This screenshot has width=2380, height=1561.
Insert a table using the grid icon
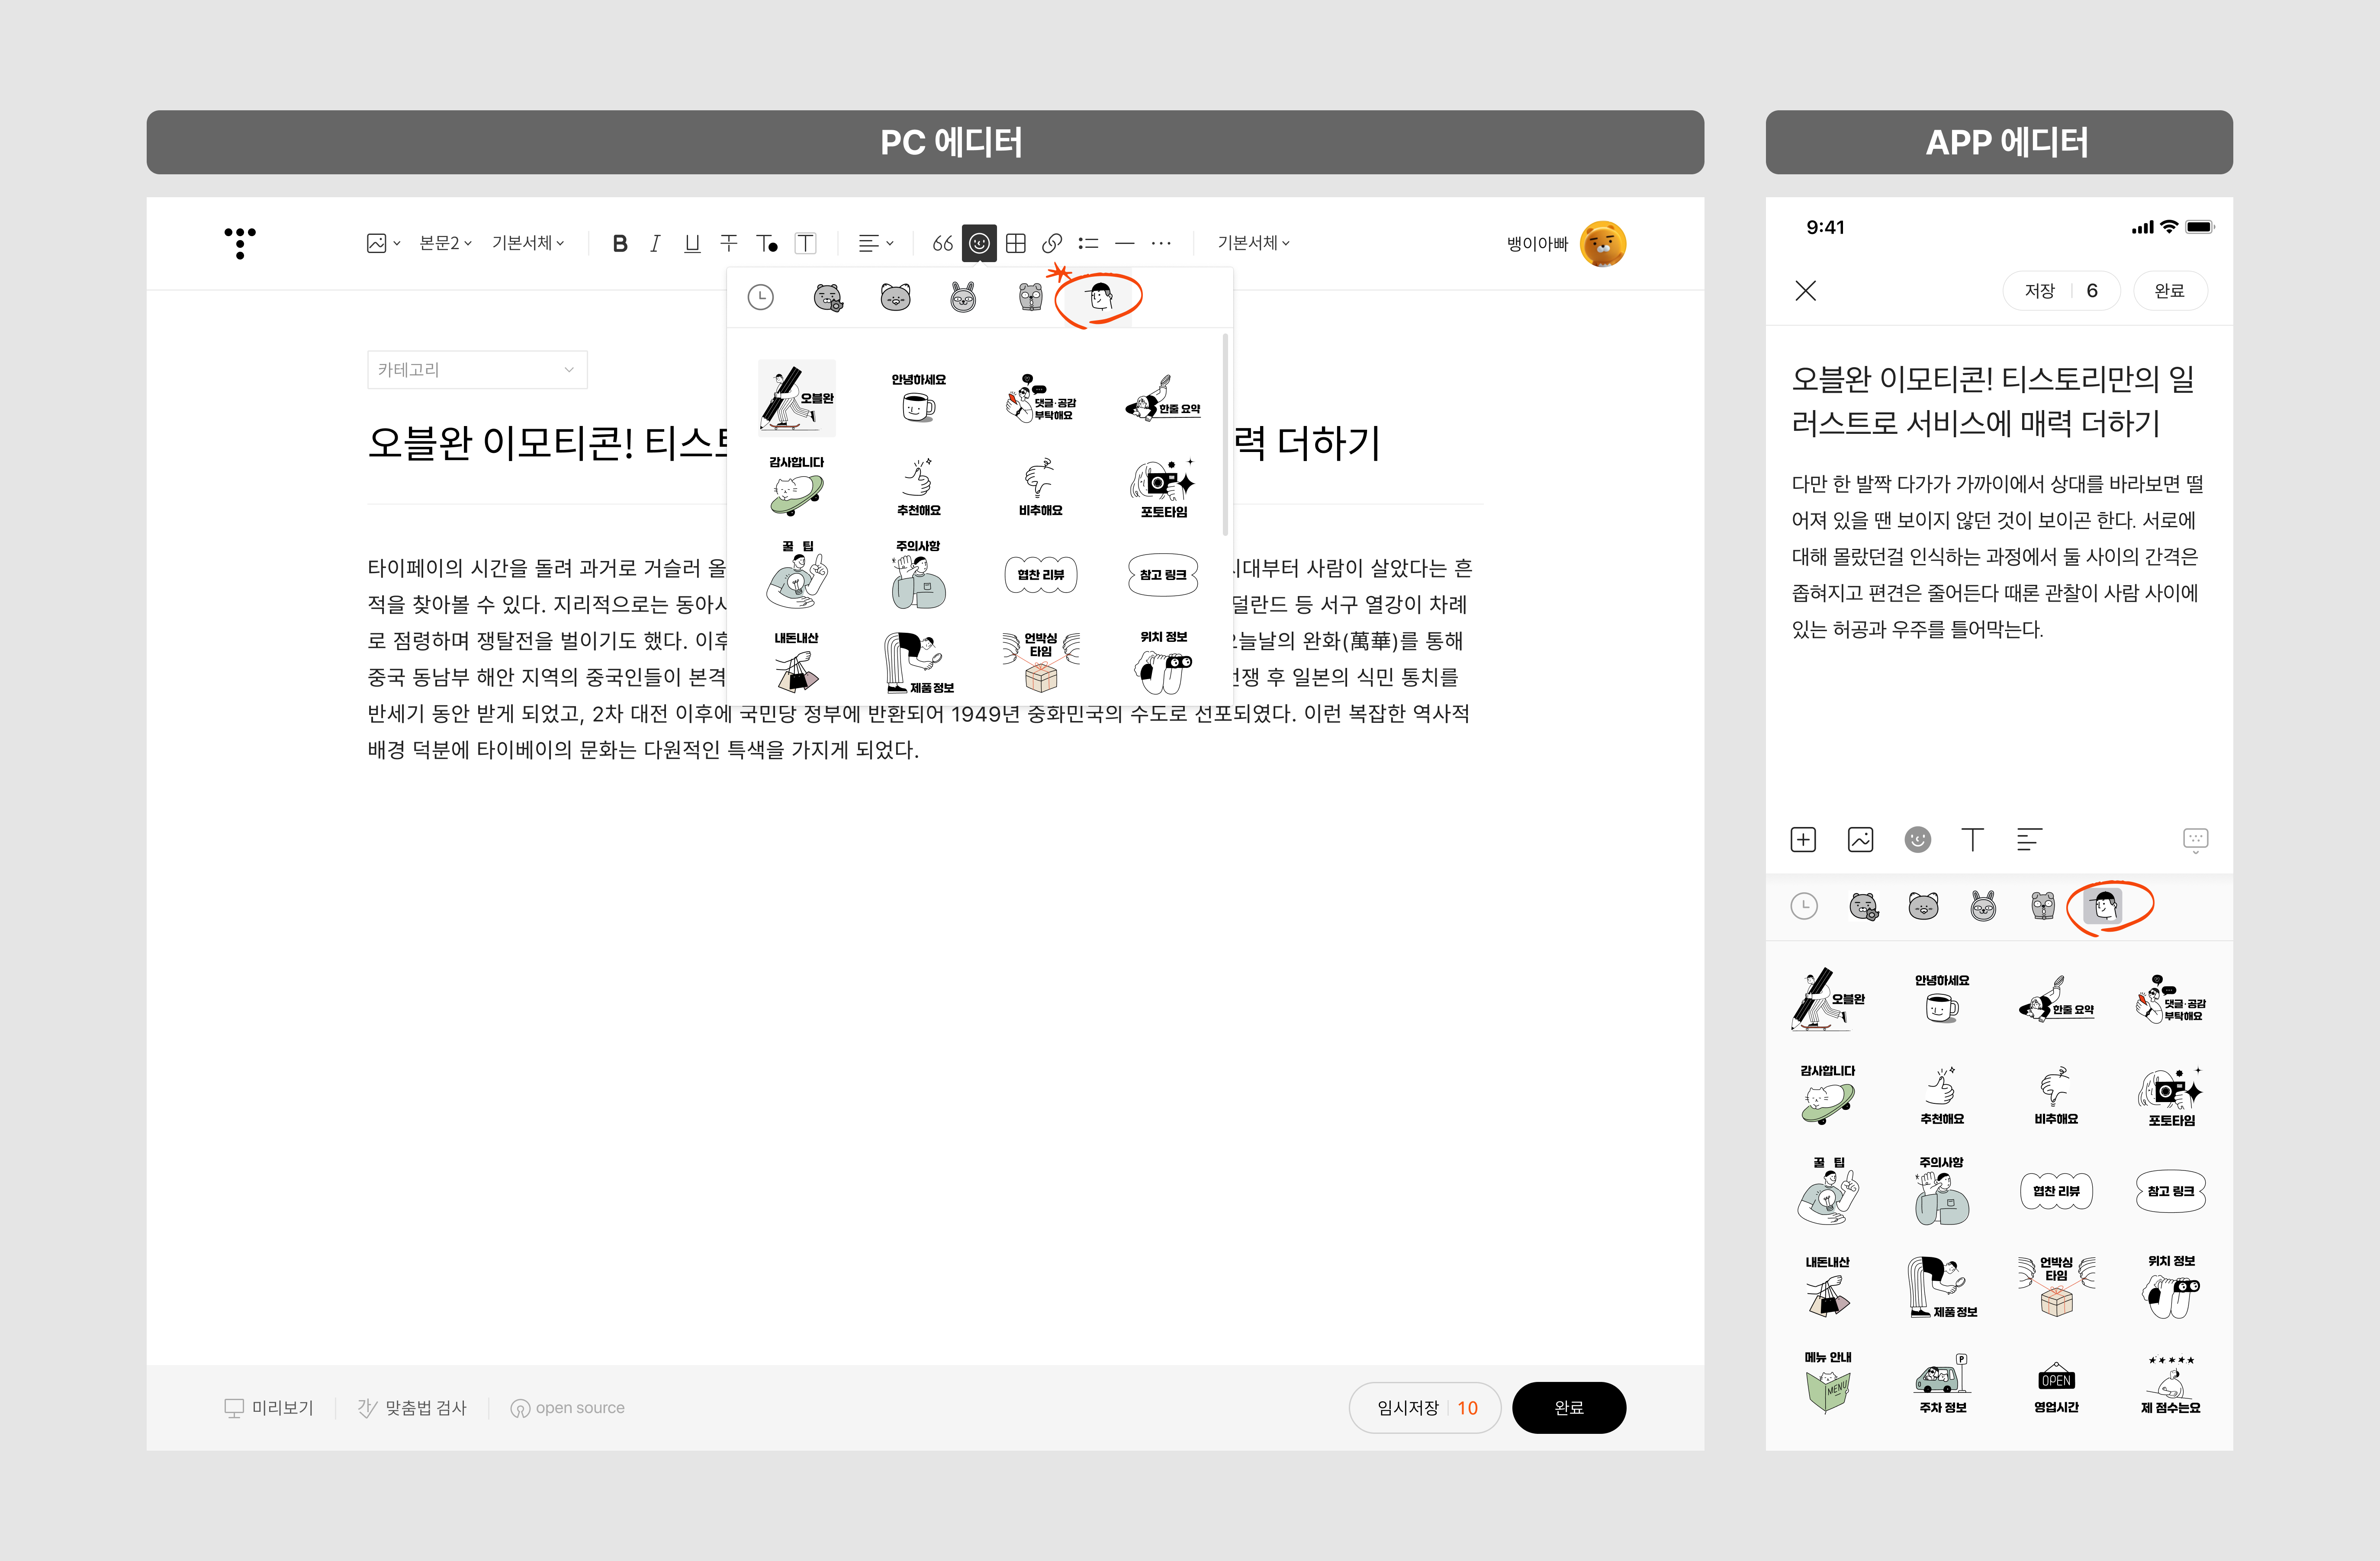1016,243
